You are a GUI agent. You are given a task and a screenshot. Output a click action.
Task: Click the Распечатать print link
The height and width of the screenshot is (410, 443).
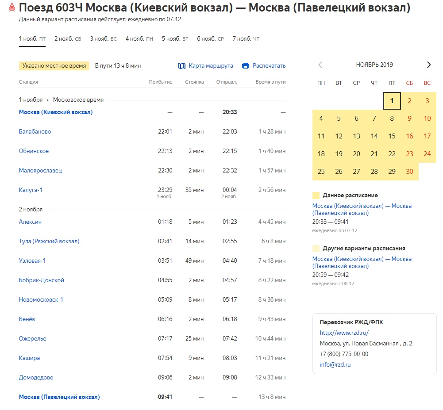click(269, 66)
